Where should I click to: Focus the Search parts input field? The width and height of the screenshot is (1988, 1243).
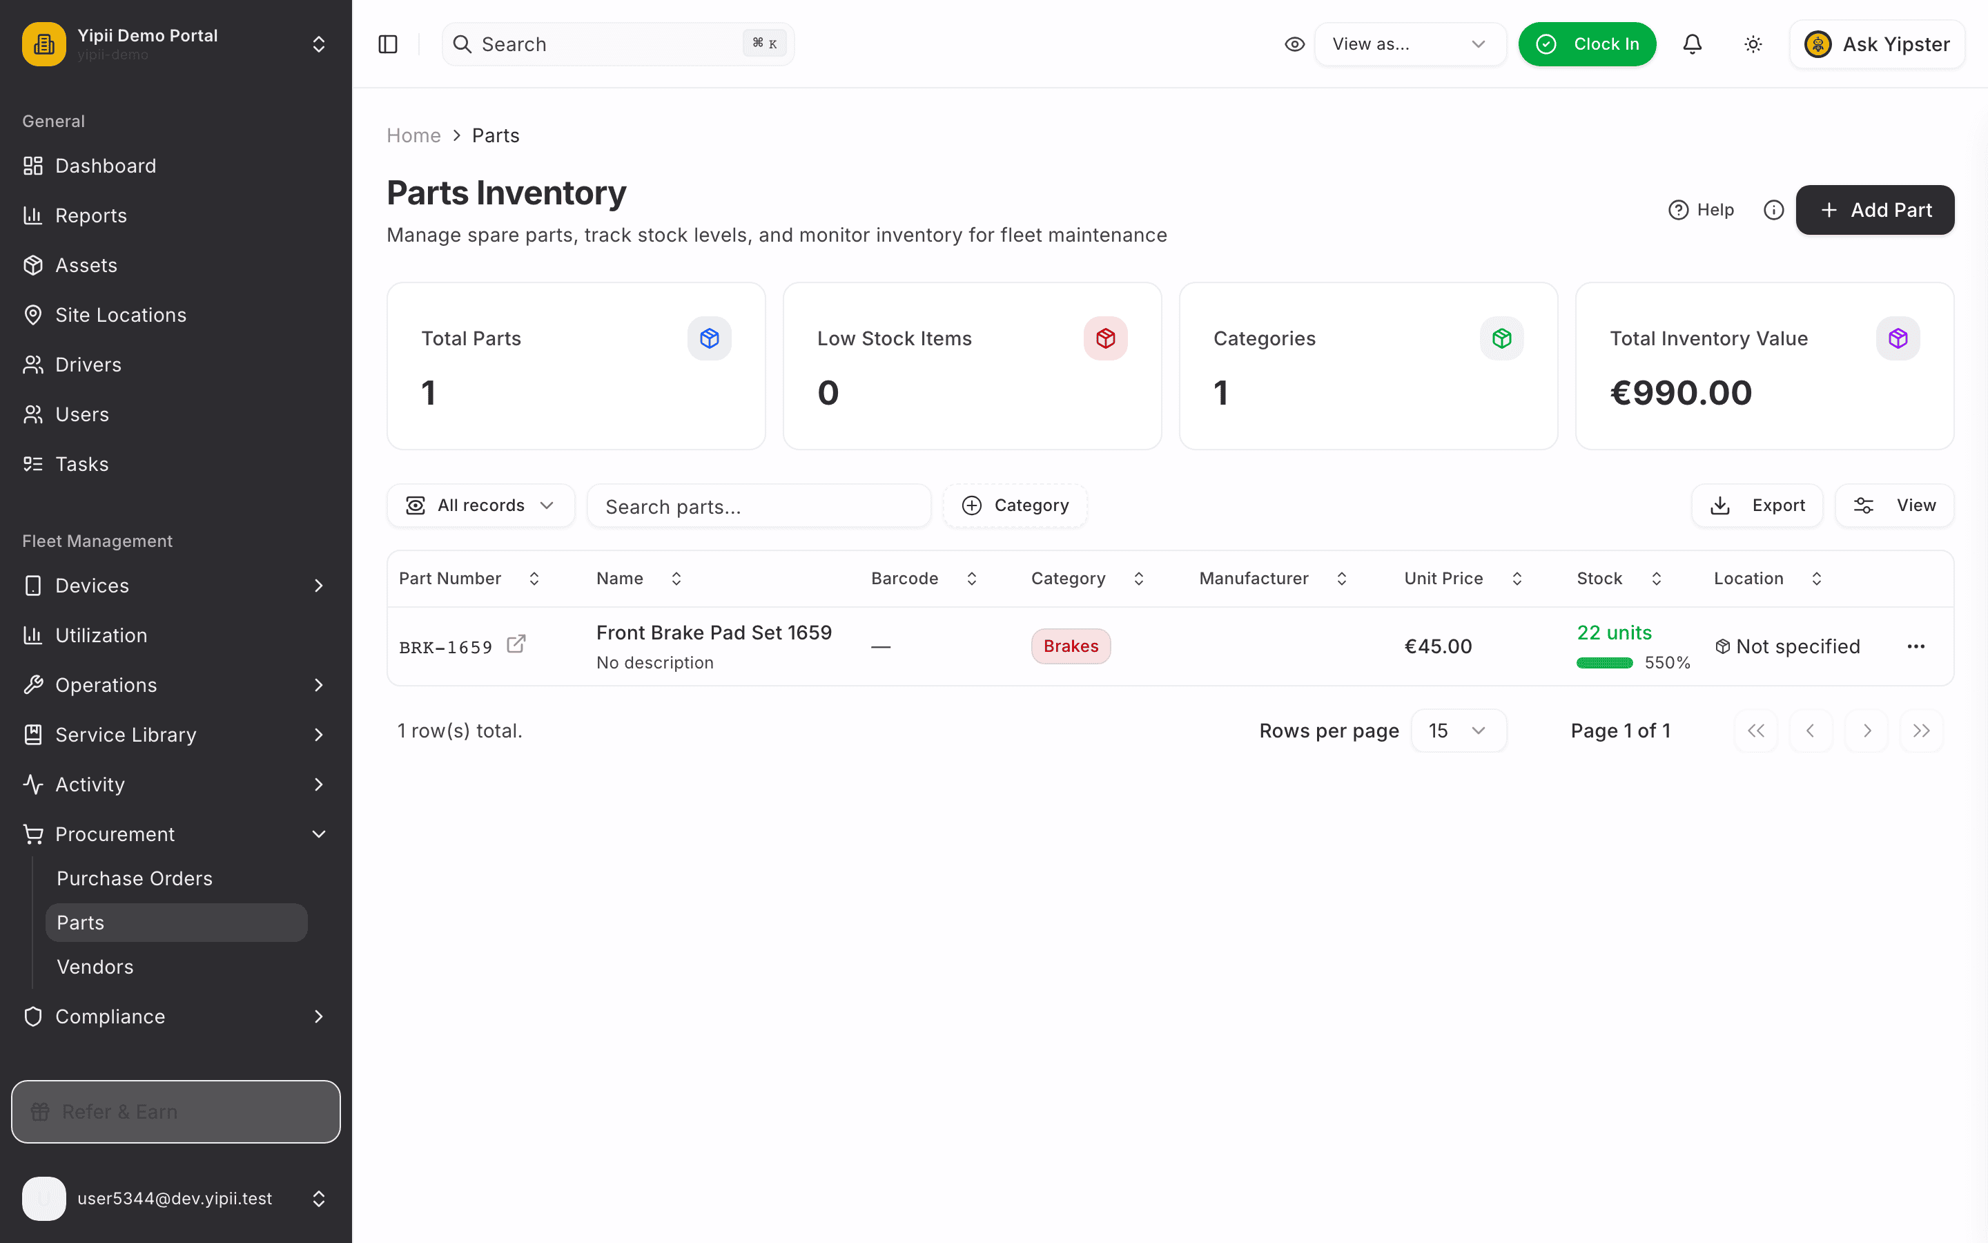pos(759,505)
